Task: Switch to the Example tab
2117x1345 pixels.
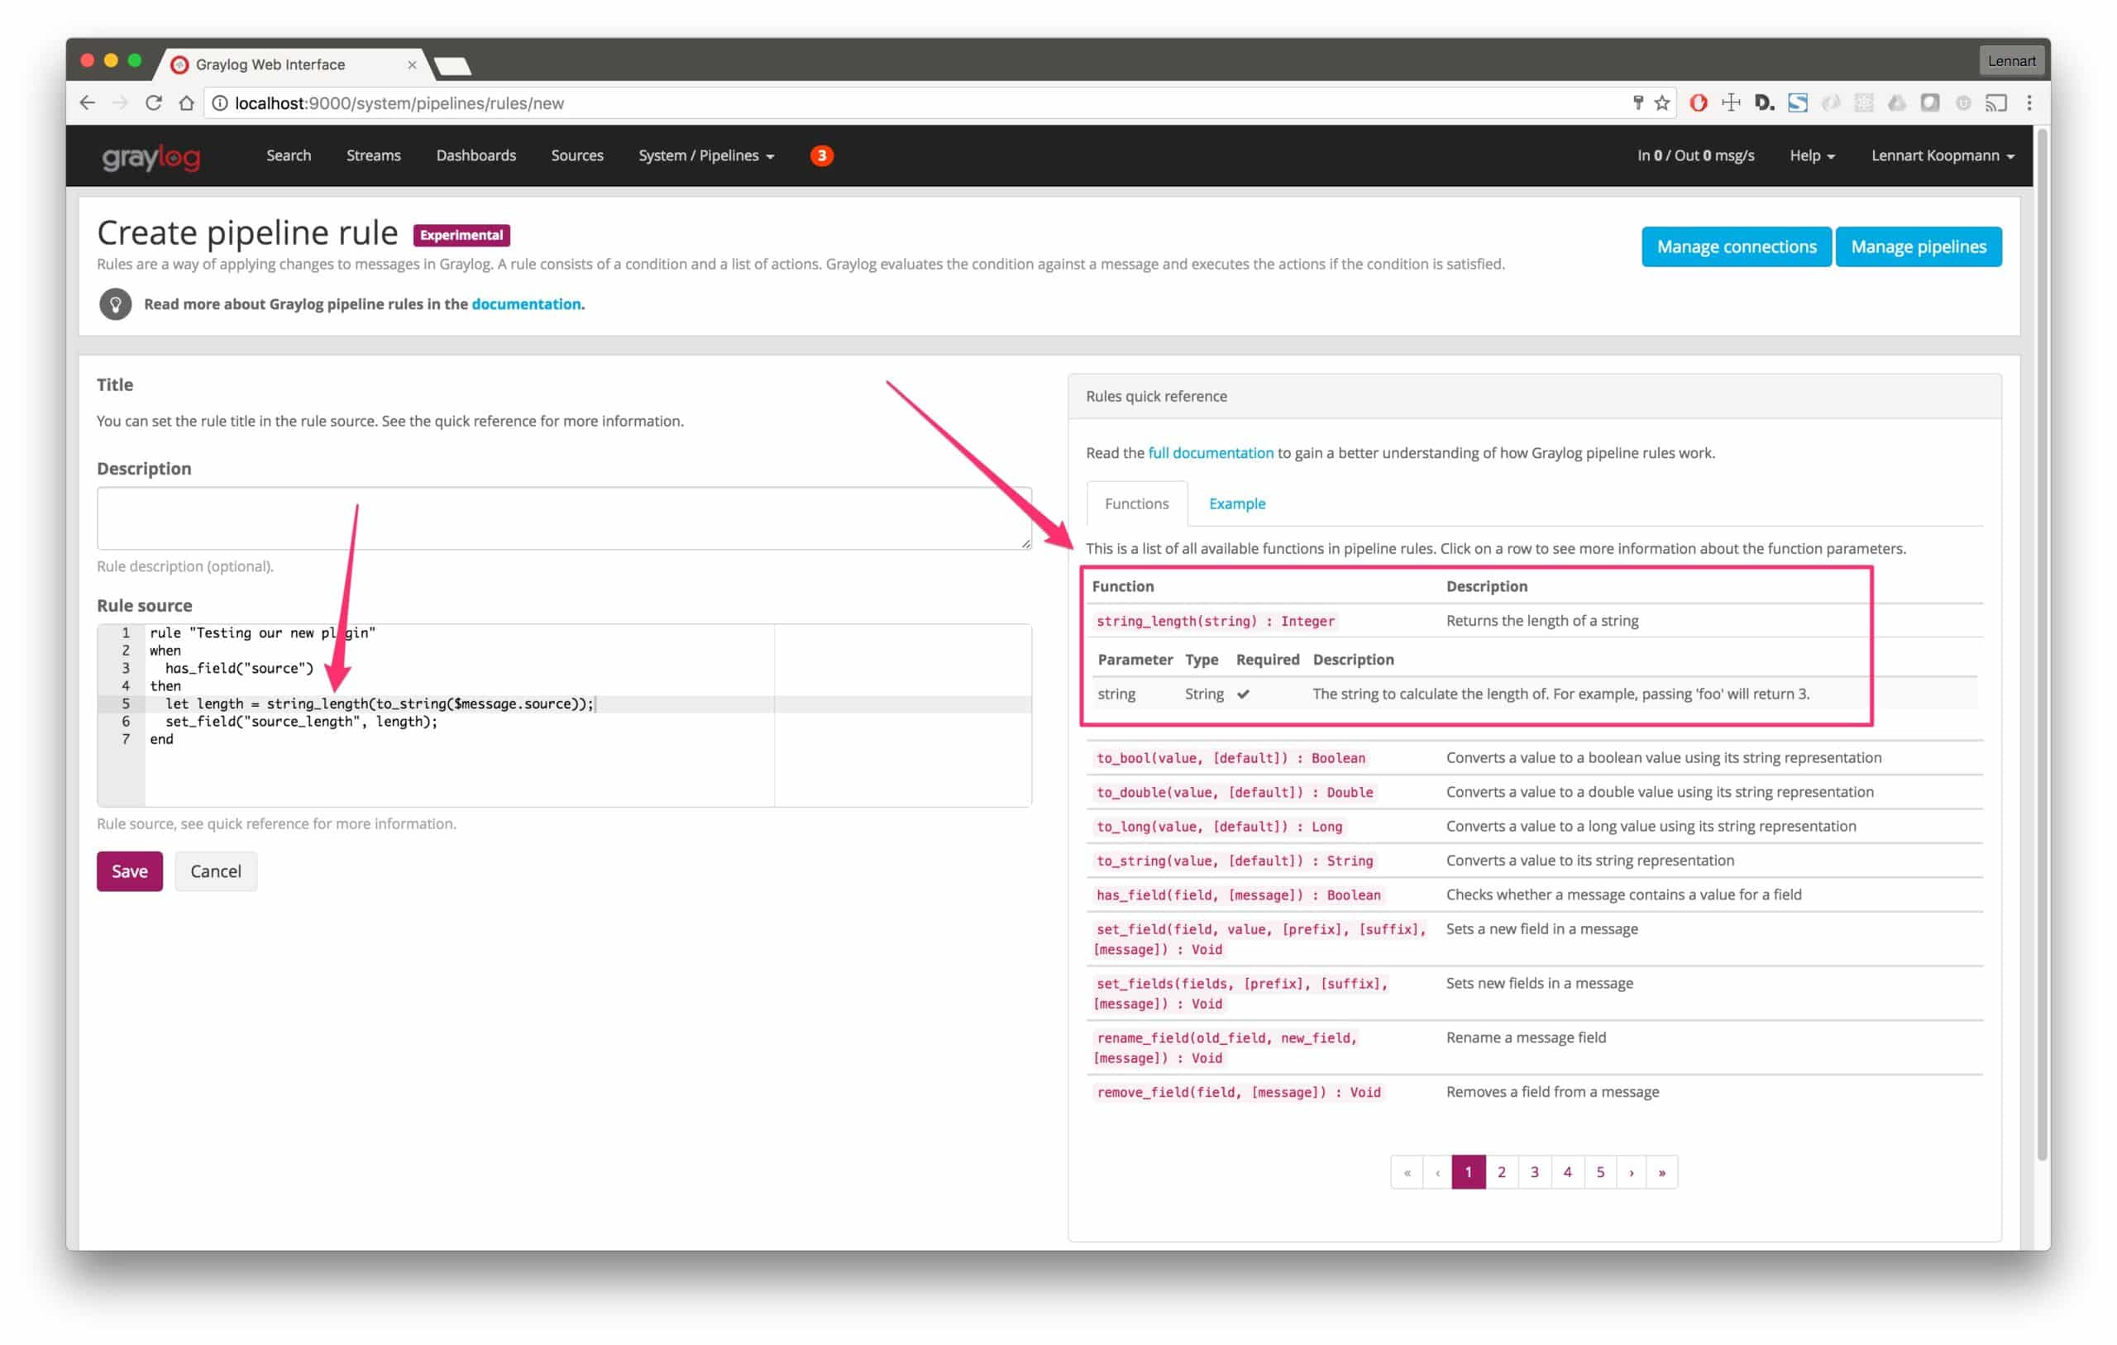Action: (x=1236, y=503)
